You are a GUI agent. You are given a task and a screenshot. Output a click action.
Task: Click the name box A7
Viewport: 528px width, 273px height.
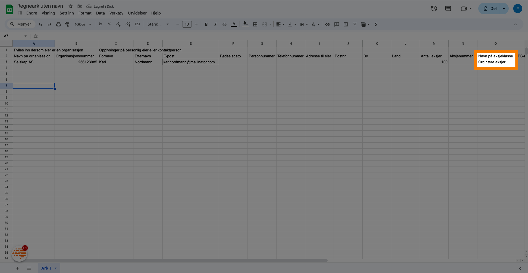[15, 36]
